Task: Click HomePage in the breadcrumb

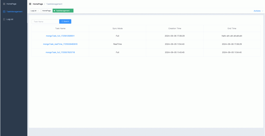Action: (38, 4)
